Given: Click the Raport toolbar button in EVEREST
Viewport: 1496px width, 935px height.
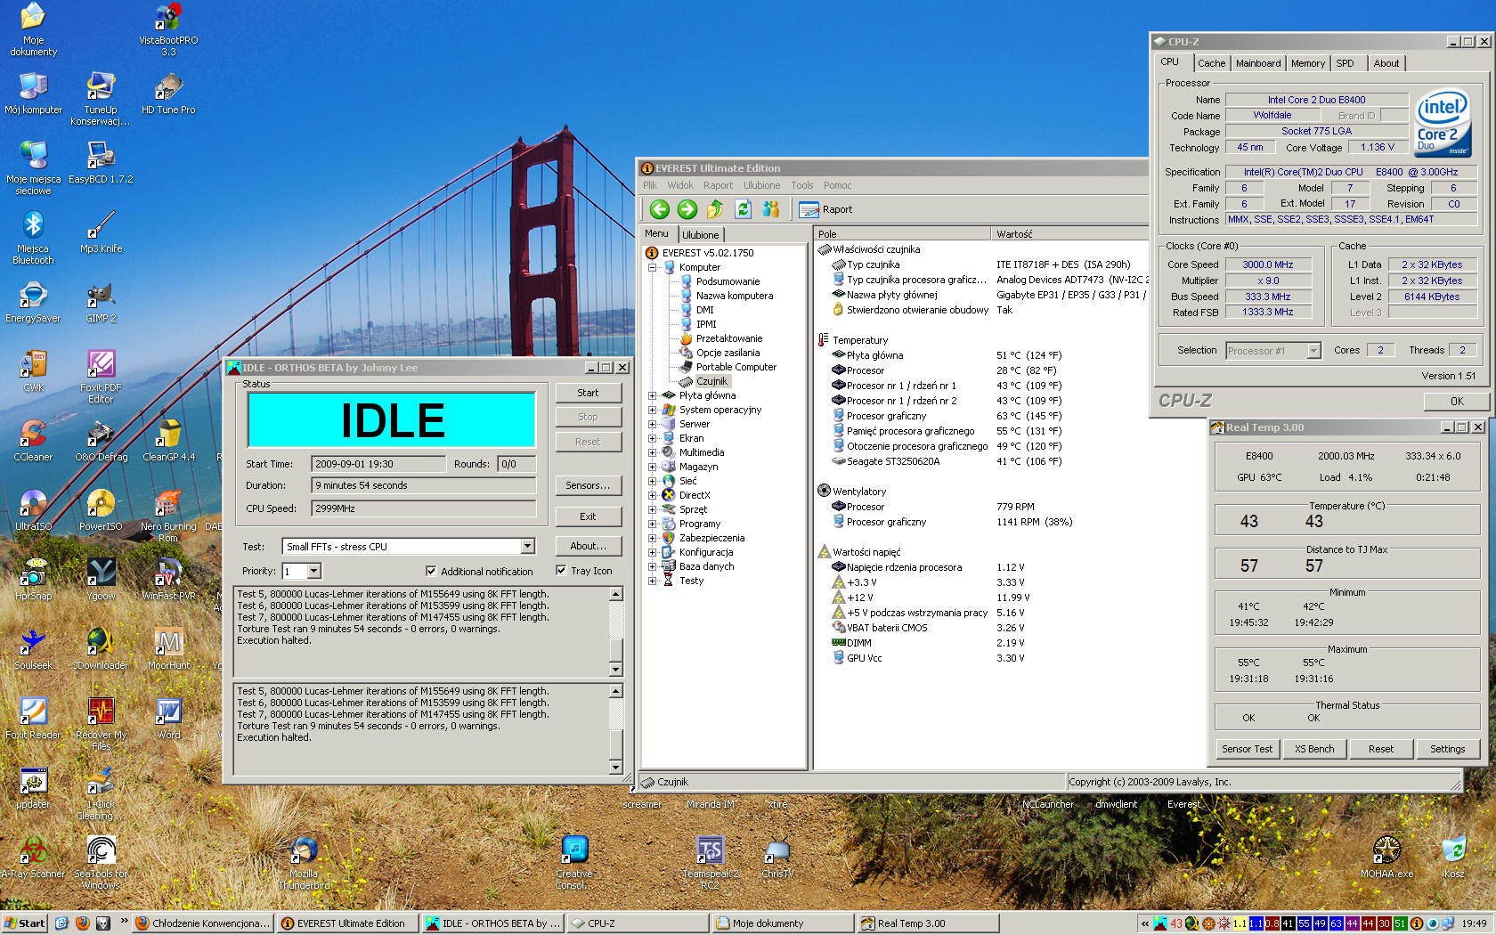Looking at the screenshot, I should point(825,209).
